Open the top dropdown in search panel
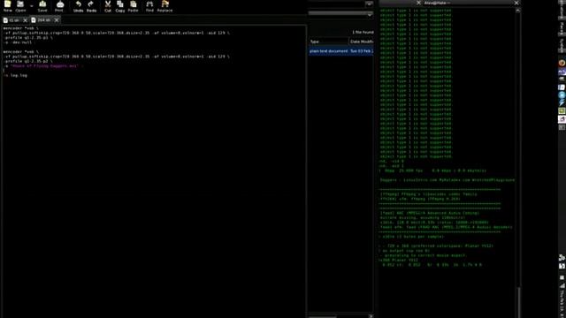 click(x=369, y=4)
